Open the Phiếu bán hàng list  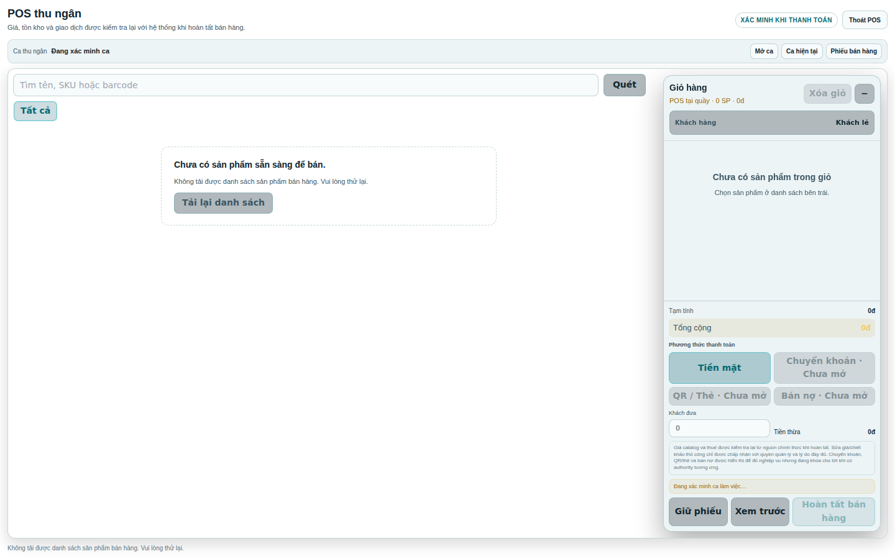point(854,51)
